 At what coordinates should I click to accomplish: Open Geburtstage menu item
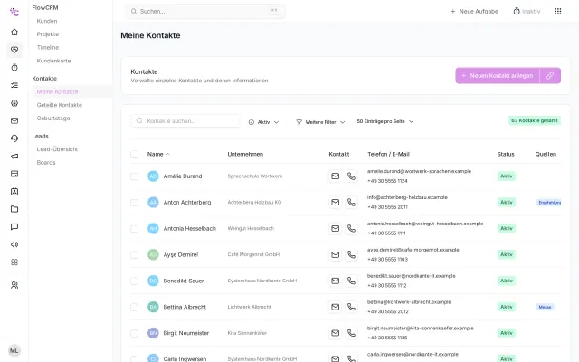coord(53,119)
